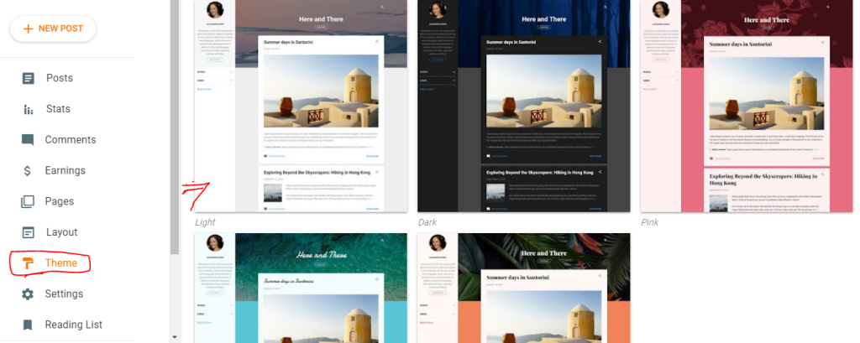The height and width of the screenshot is (343, 860).
Task: Go to Layout in sidebar
Action: pos(61,232)
